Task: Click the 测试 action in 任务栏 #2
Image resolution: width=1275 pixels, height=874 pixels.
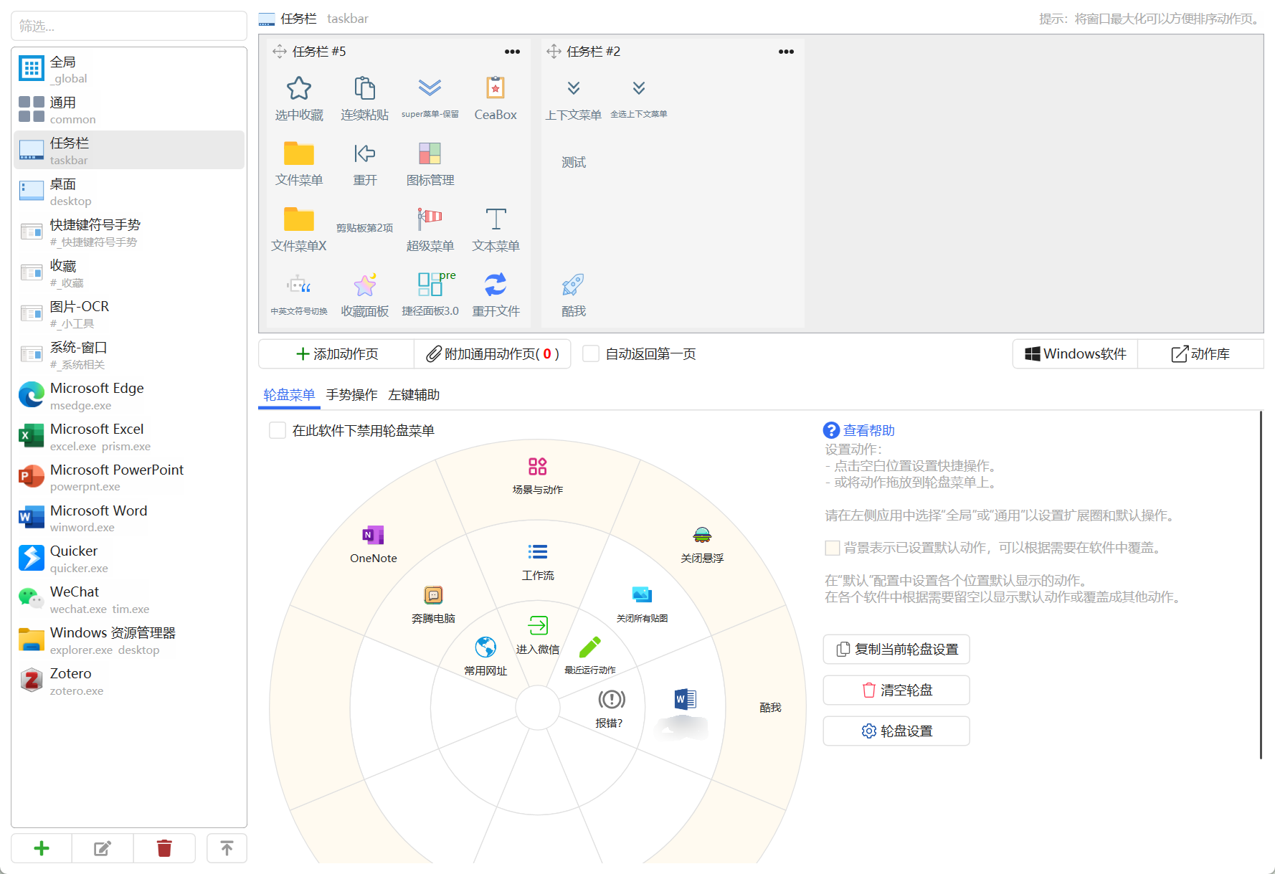Action: point(574,163)
